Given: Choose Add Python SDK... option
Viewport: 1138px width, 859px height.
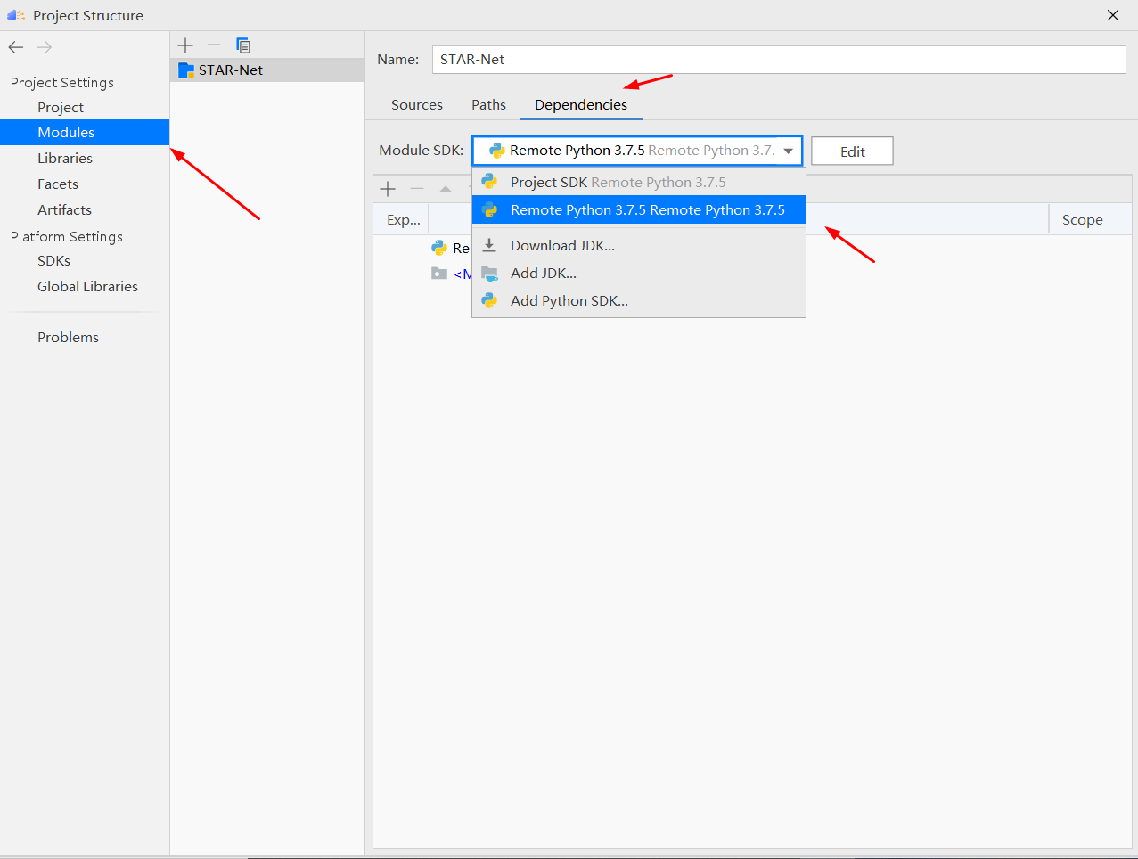Looking at the screenshot, I should pyautogui.click(x=639, y=300).
